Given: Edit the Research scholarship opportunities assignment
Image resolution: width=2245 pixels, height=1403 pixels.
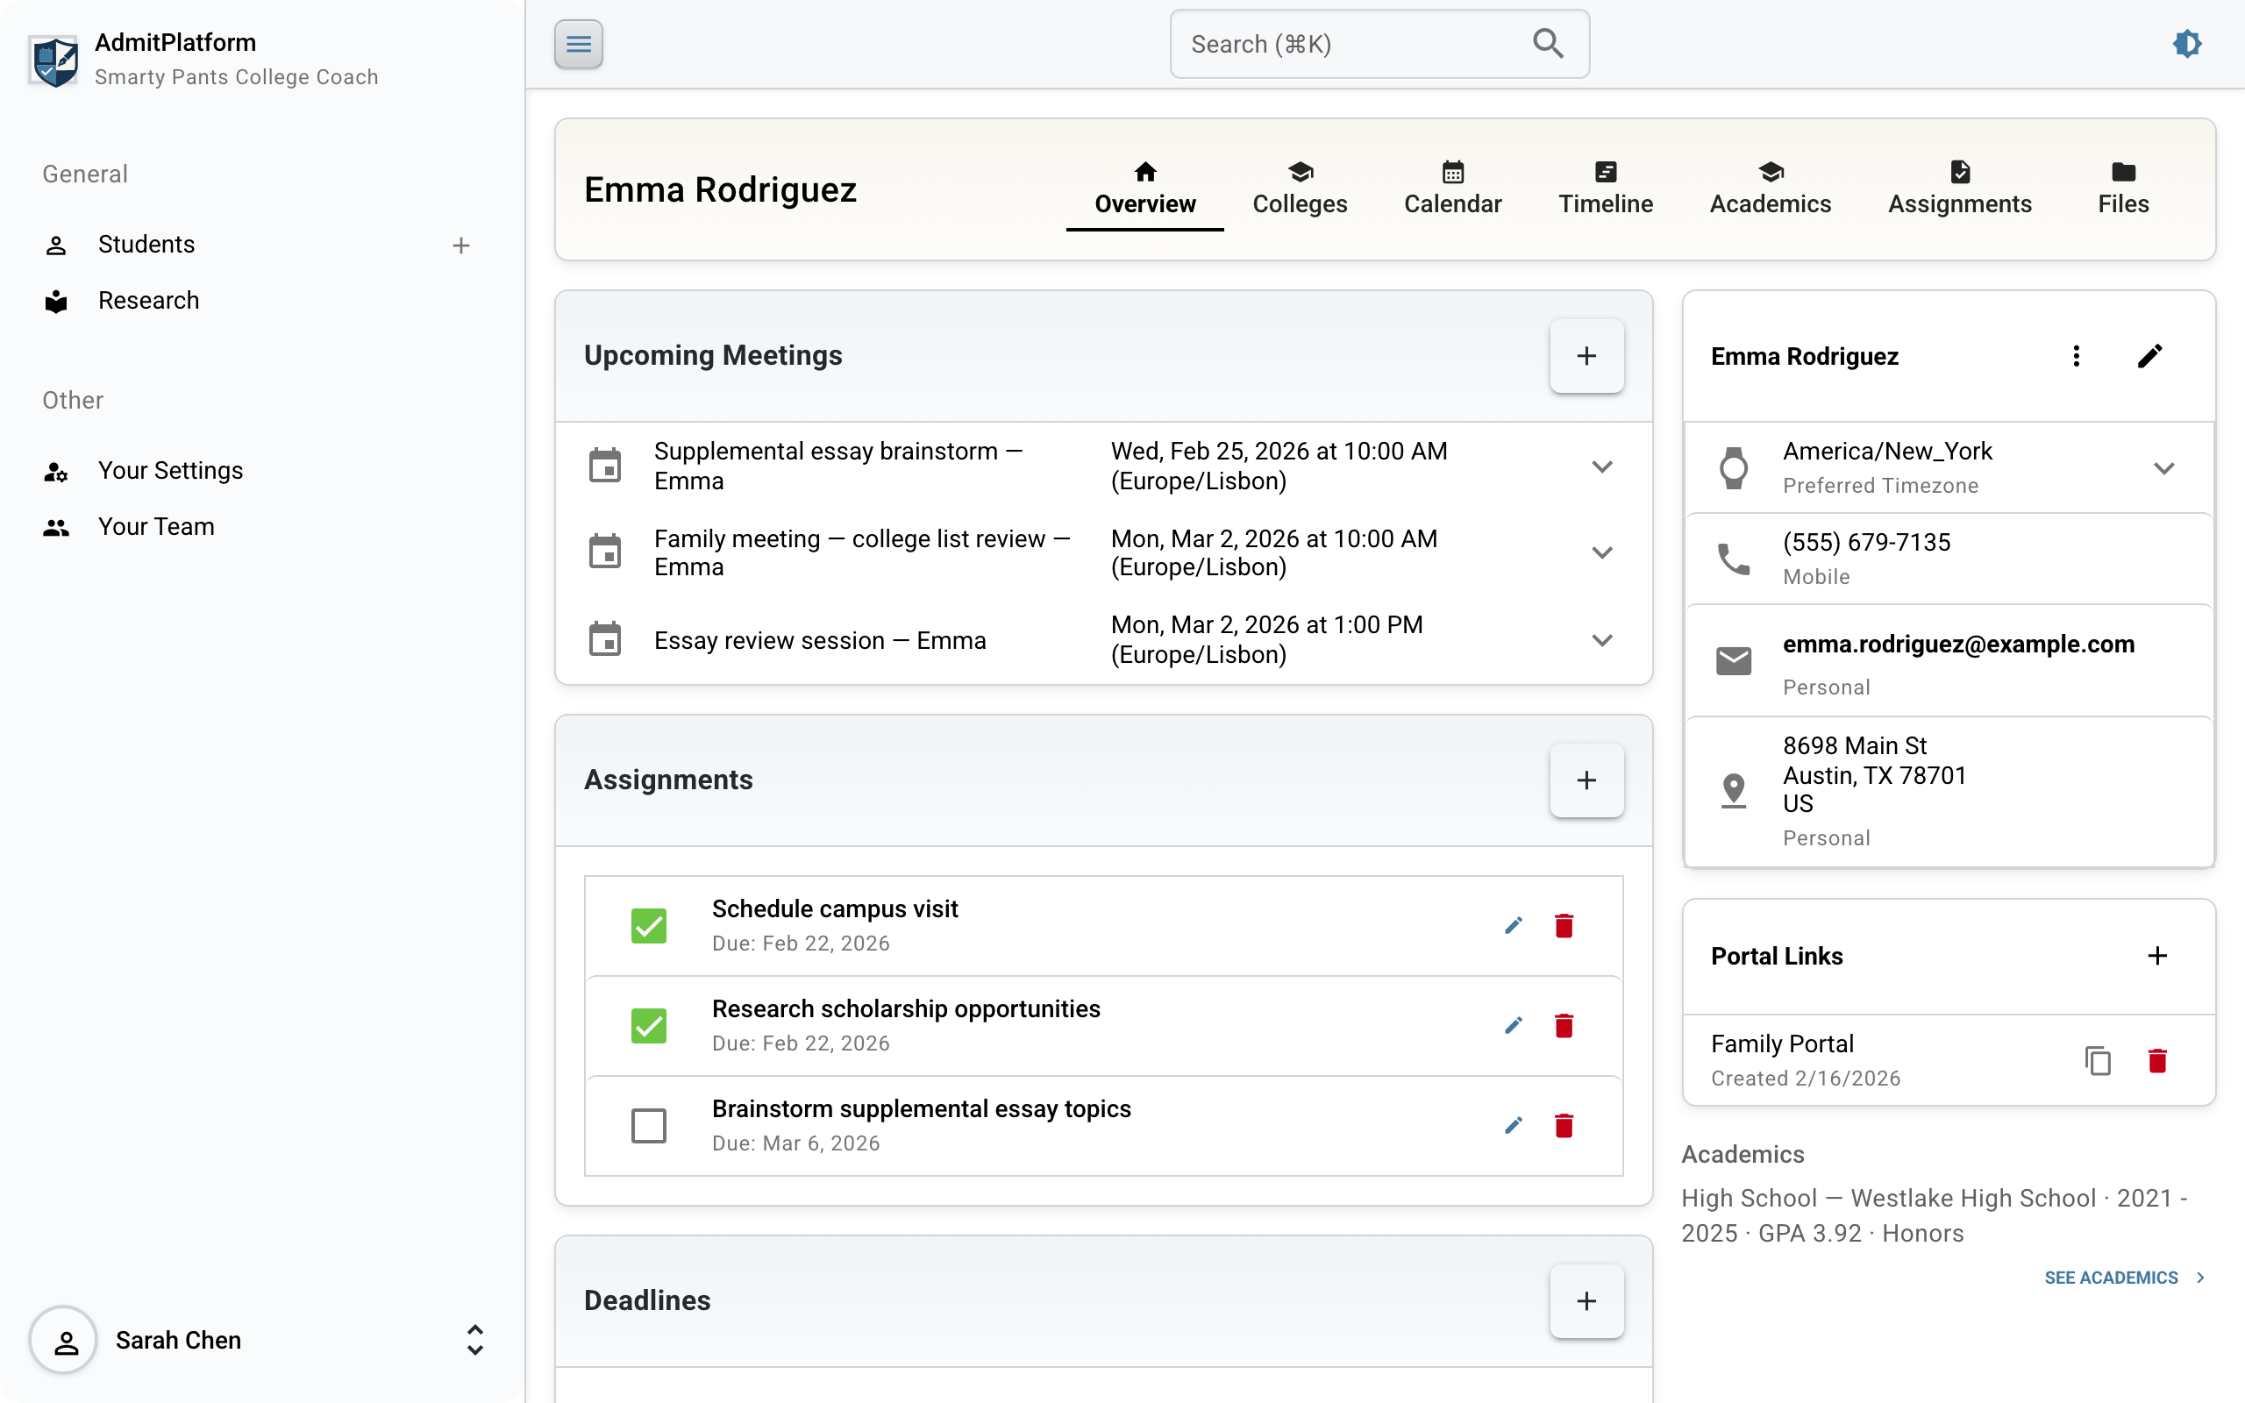Looking at the screenshot, I should 1512,1025.
